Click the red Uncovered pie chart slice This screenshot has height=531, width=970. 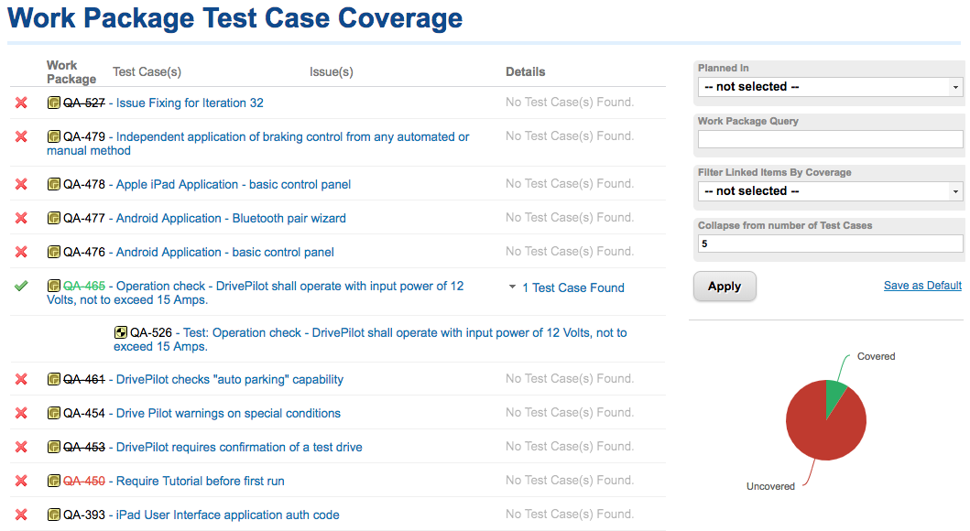tap(820, 428)
